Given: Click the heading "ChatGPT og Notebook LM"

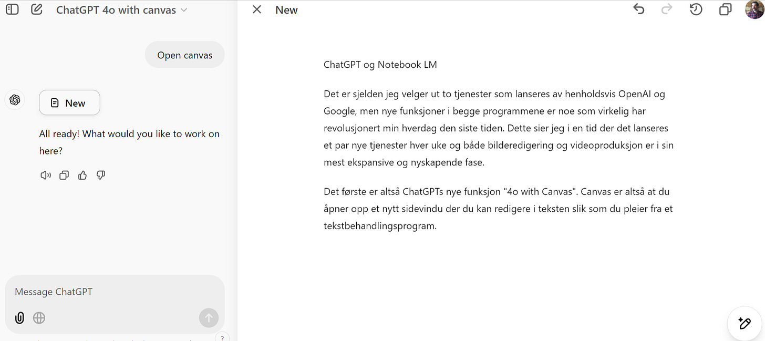Looking at the screenshot, I should coord(380,65).
